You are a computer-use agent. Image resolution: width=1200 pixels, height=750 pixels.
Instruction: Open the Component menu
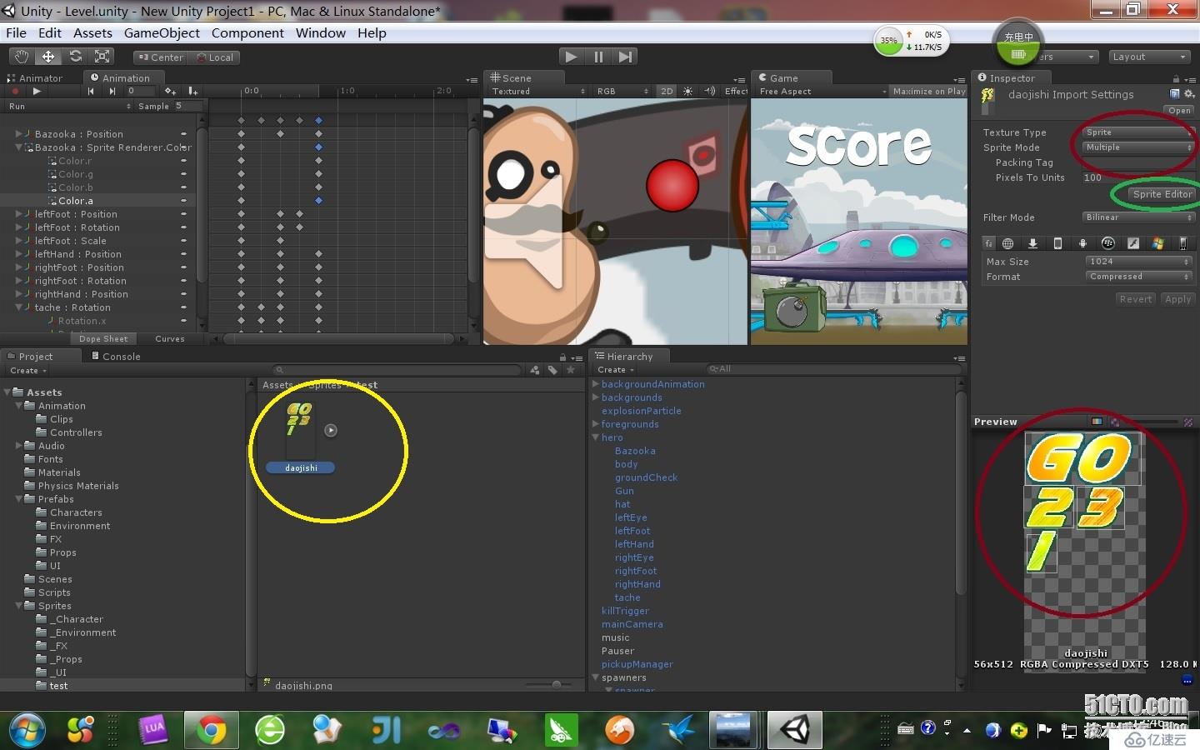(x=247, y=33)
